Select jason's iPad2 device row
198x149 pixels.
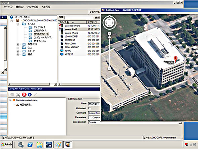pos(79,29)
